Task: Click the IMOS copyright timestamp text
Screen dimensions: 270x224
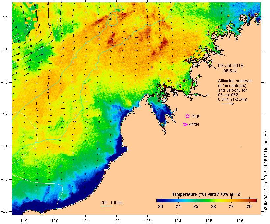Action: [266, 170]
